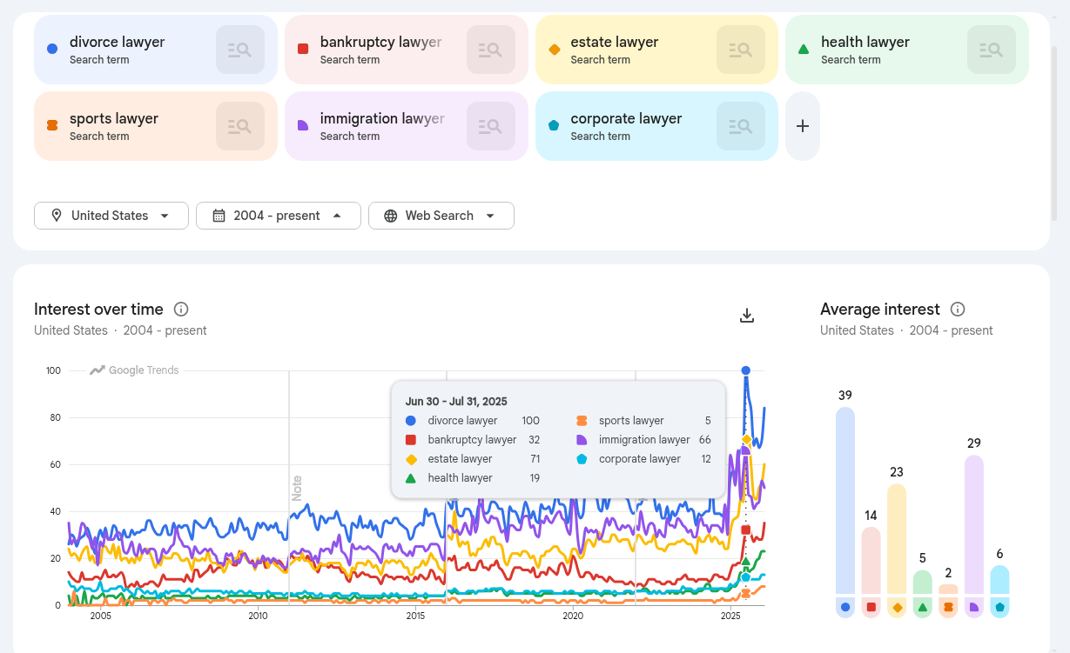Screen dimensions: 1070x653
Task: Edit the sports lawyer search term
Action: [114, 118]
